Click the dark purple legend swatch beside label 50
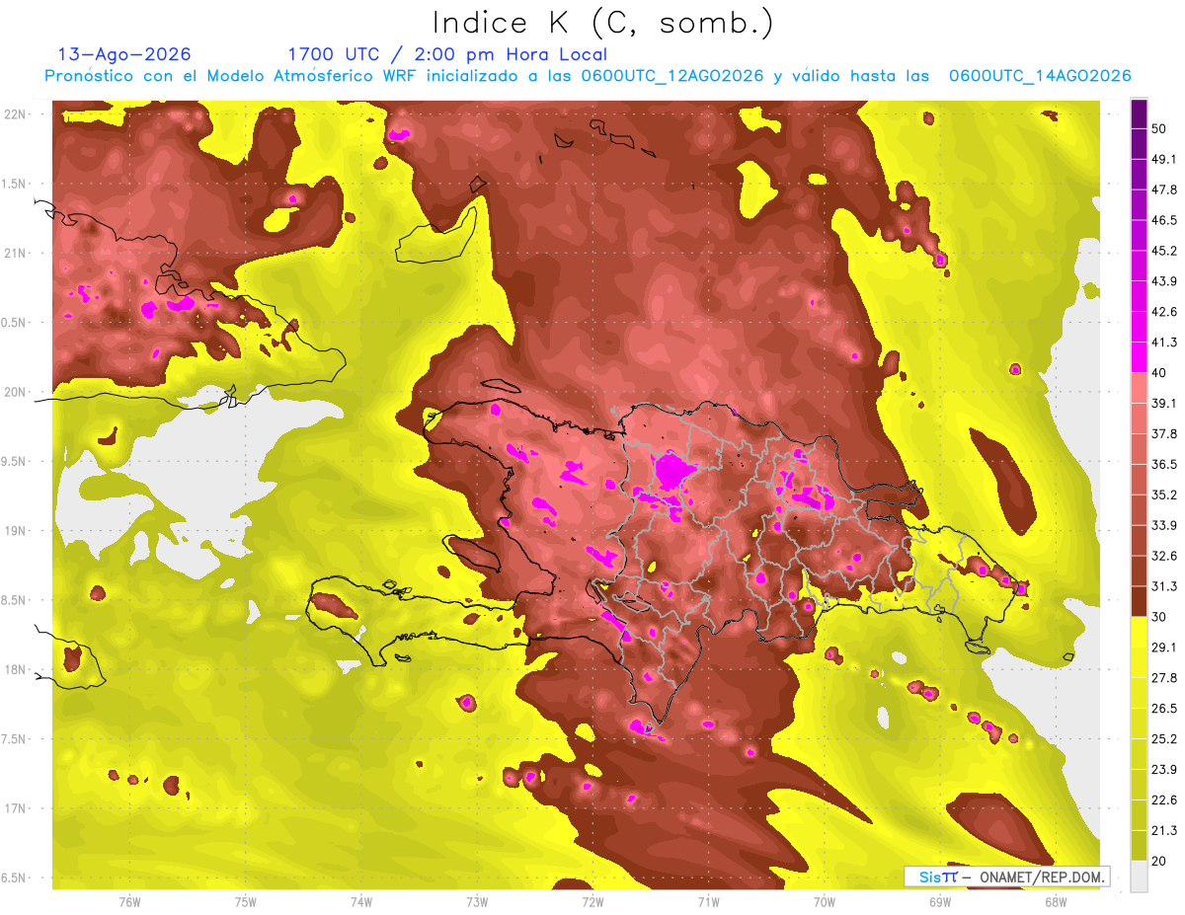The height and width of the screenshot is (915, 1185). pyautogui.click(x=1139, y=114)
